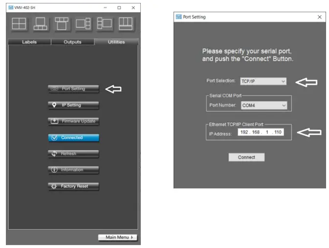Open the COM4 Port Number dropdown
This screenshot has height=248, width=329.
pos(264,105)
